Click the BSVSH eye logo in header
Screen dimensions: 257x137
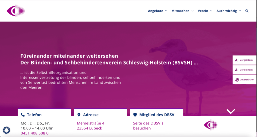click(x=16, y=11)
